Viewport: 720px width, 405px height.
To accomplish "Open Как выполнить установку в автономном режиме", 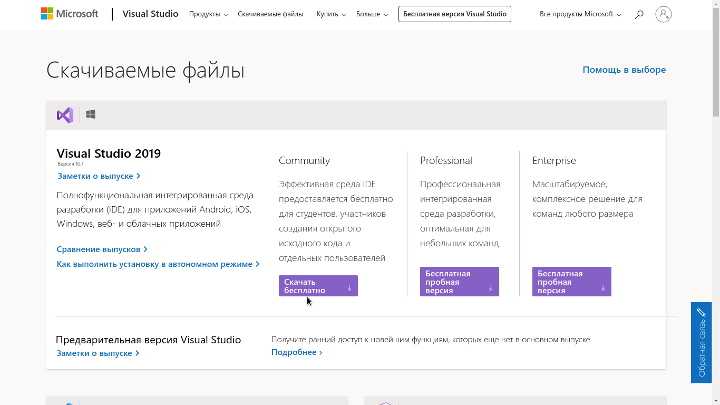I will pos(158,264).
